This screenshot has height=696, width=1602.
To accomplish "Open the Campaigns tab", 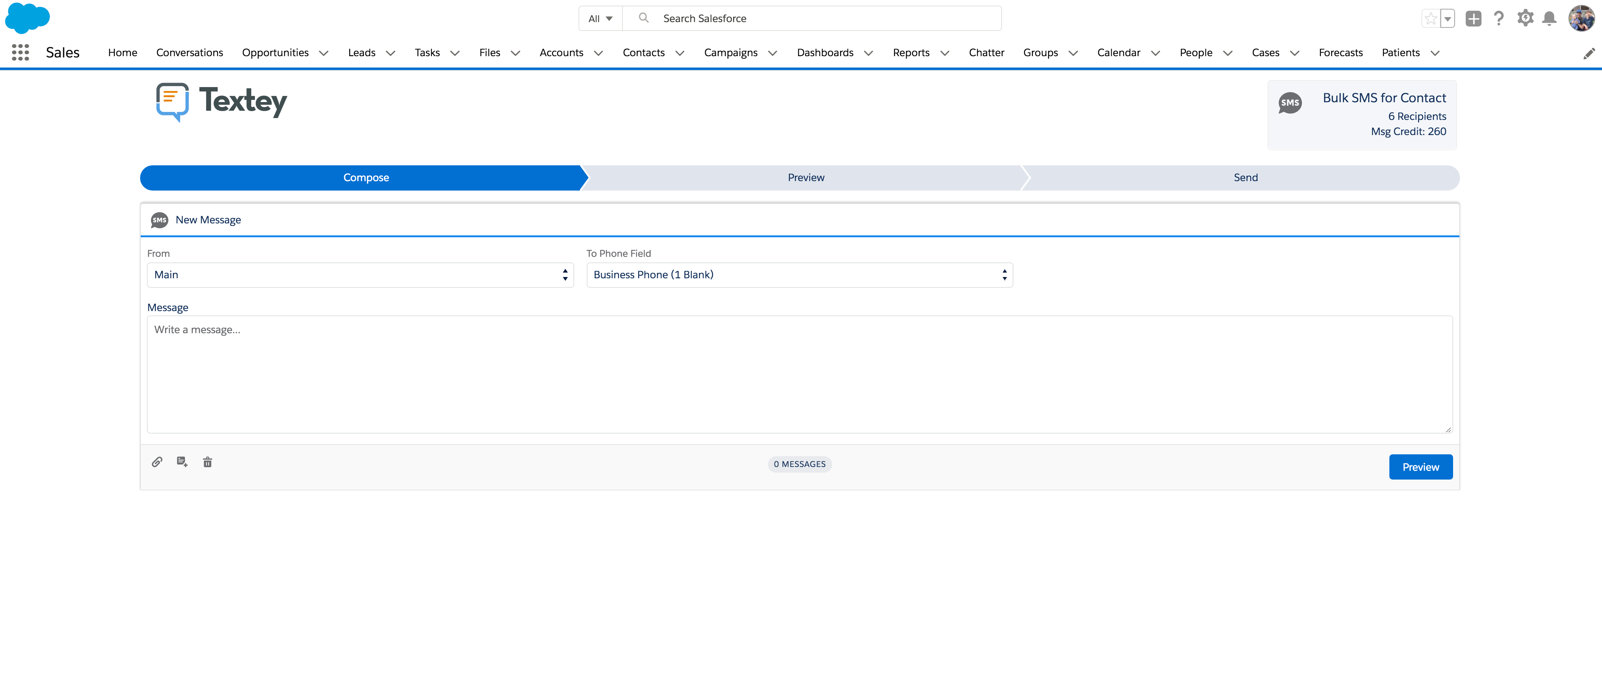I will click(x=731, y=53).
